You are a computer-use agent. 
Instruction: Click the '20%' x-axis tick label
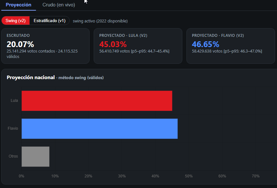(88, 176)
